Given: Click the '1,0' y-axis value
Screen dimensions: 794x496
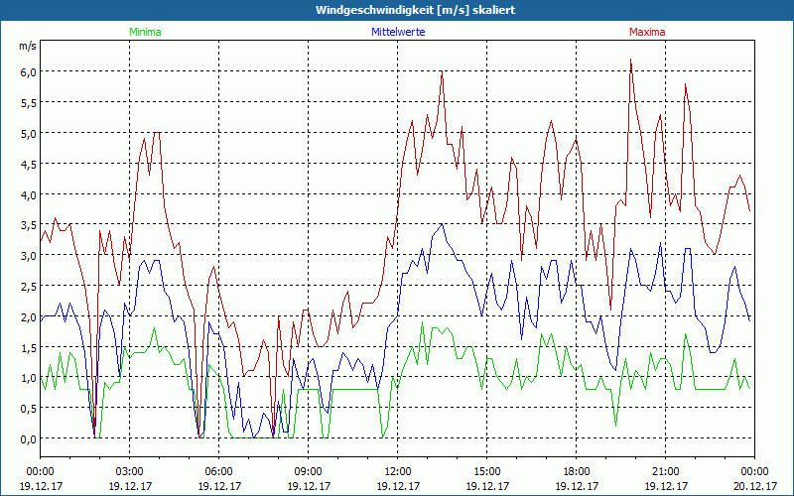Looking at the screenshot, I should (28, 378).
